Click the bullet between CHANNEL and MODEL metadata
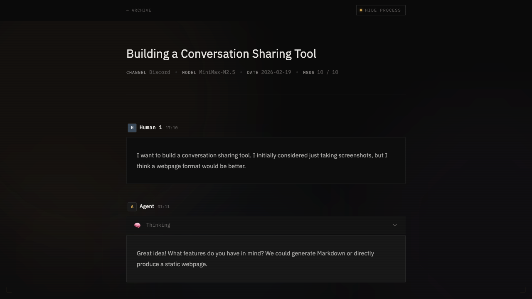This screenshot has height=299, width=532. (x=176, y=72)
